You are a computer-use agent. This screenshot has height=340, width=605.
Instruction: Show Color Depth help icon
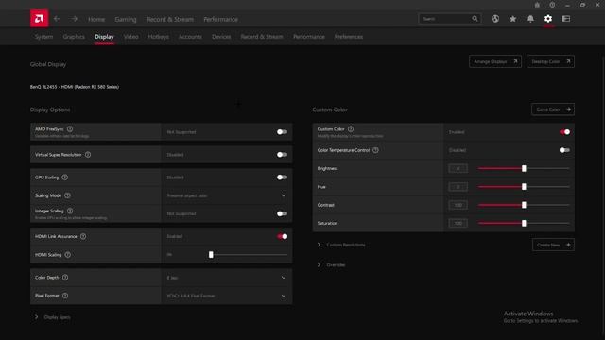(65, 277)
